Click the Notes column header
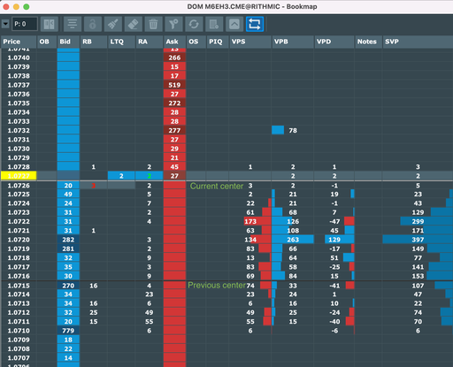This screenshot has width=453, height=367. pyautogui.click(x=368, y=42)
